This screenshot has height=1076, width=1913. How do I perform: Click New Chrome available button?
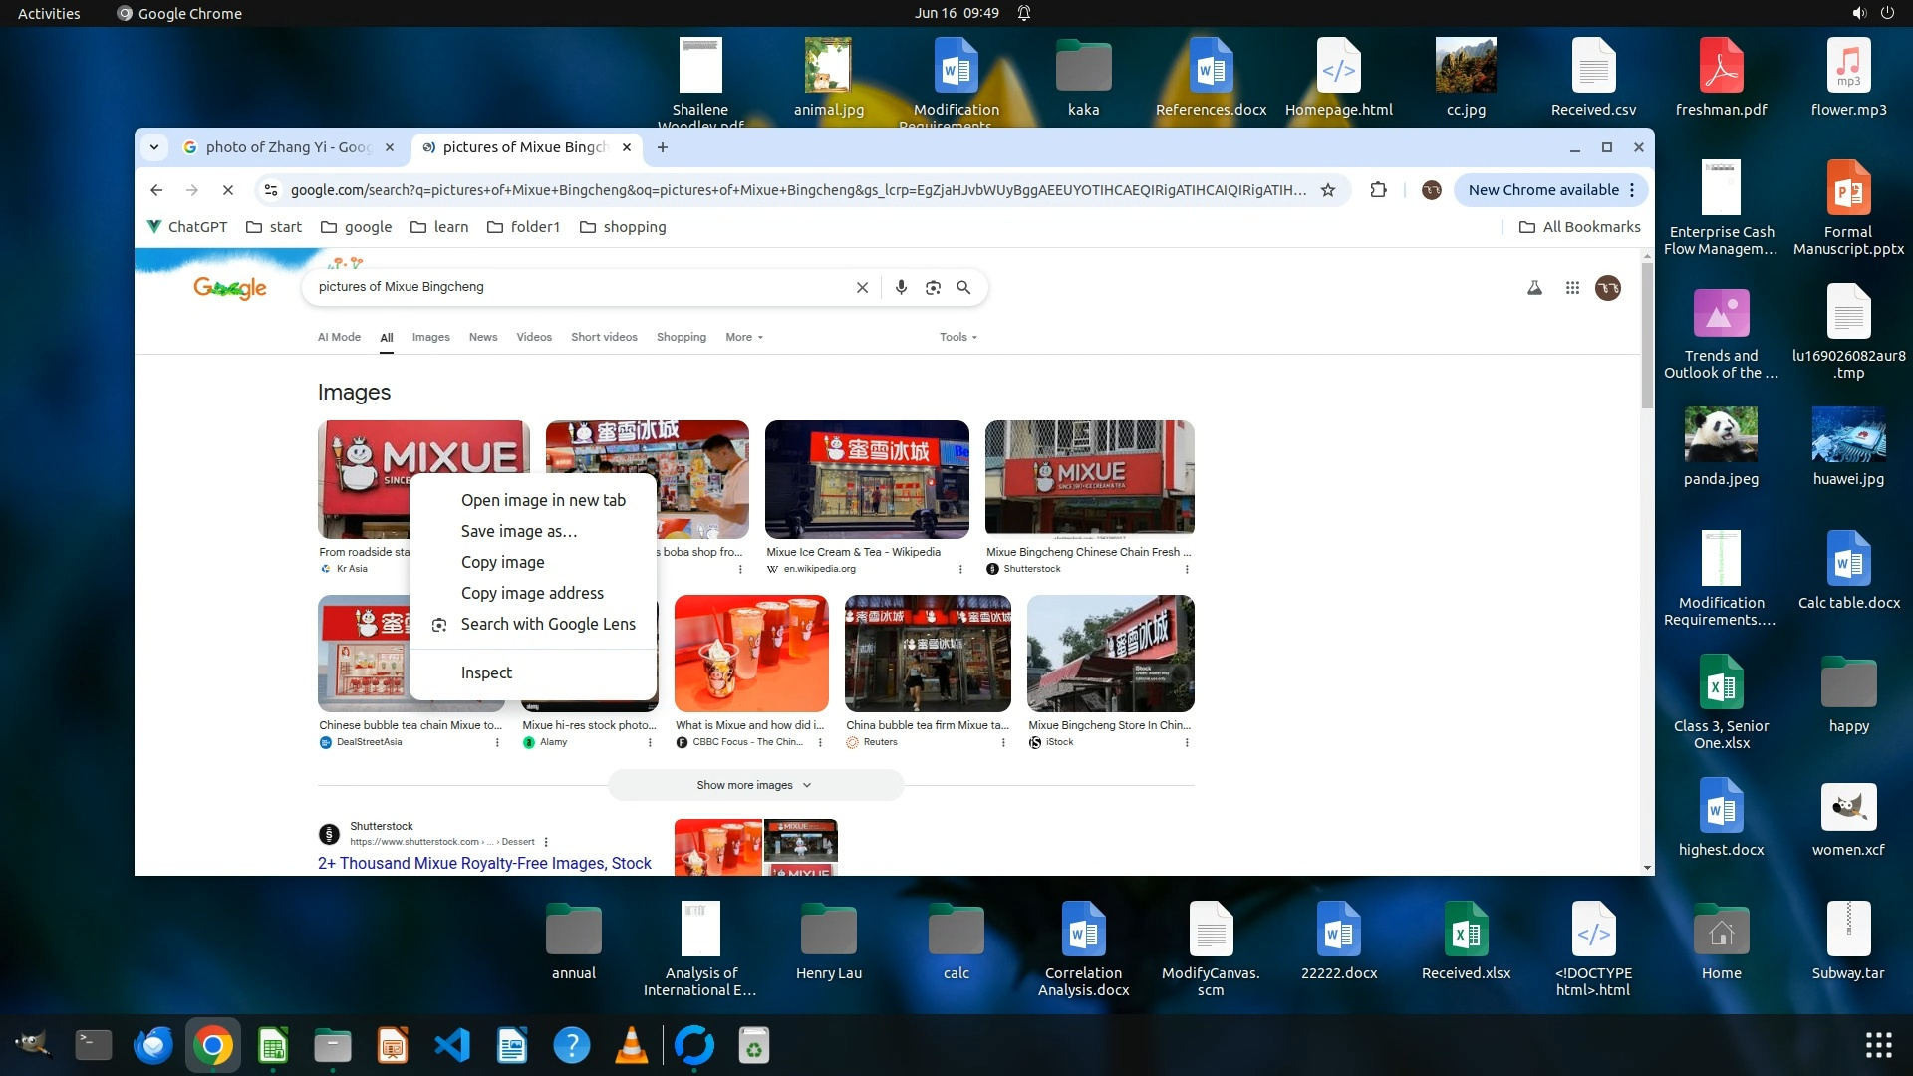1542,190
